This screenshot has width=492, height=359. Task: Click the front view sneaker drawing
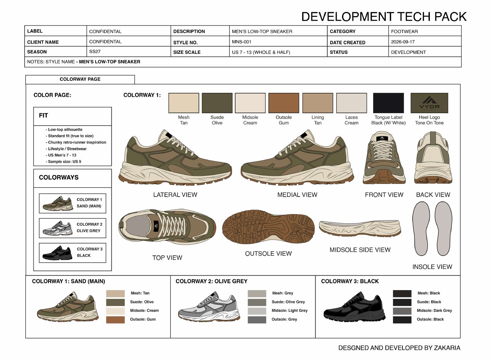pyautogui.click(x=384, y=158)
